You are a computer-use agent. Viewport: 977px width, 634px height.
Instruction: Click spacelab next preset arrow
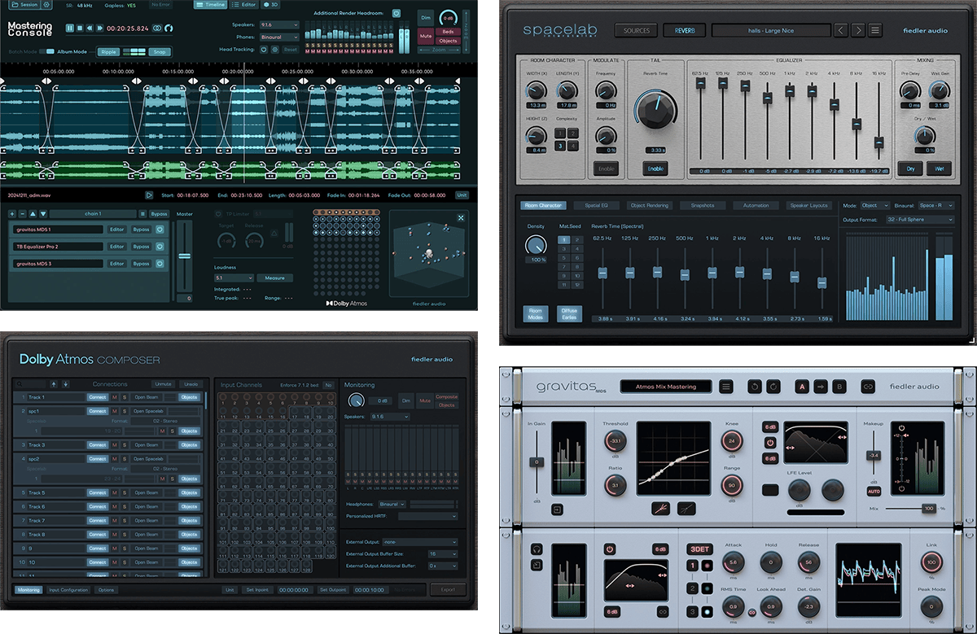click(x=858, y=31)
